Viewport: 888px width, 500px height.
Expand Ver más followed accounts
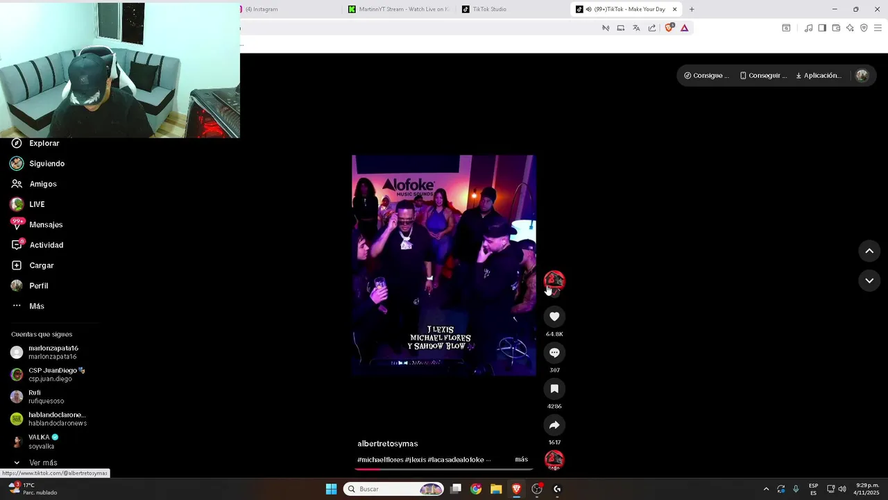[35, 462]
